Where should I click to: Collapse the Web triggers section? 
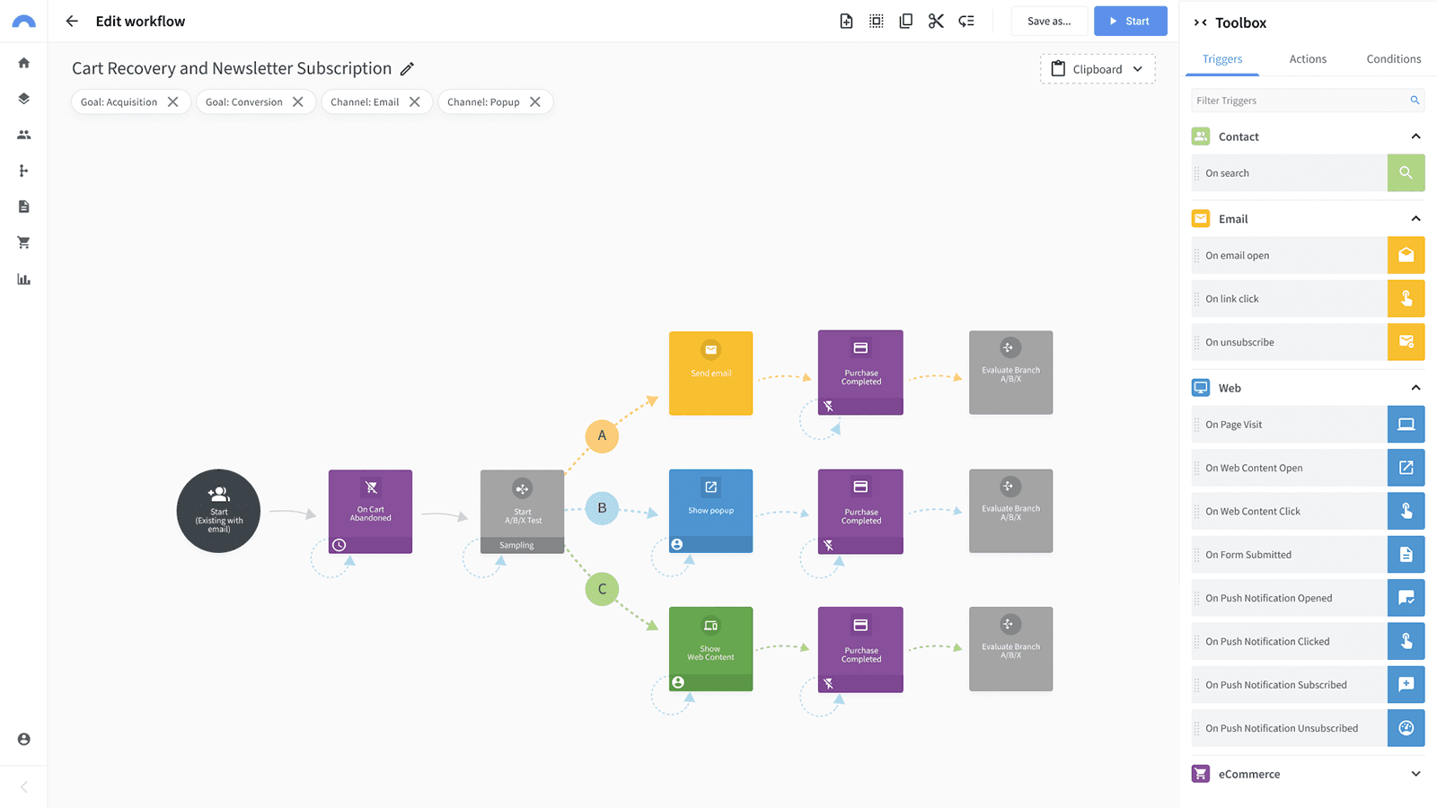[1416, 387]
